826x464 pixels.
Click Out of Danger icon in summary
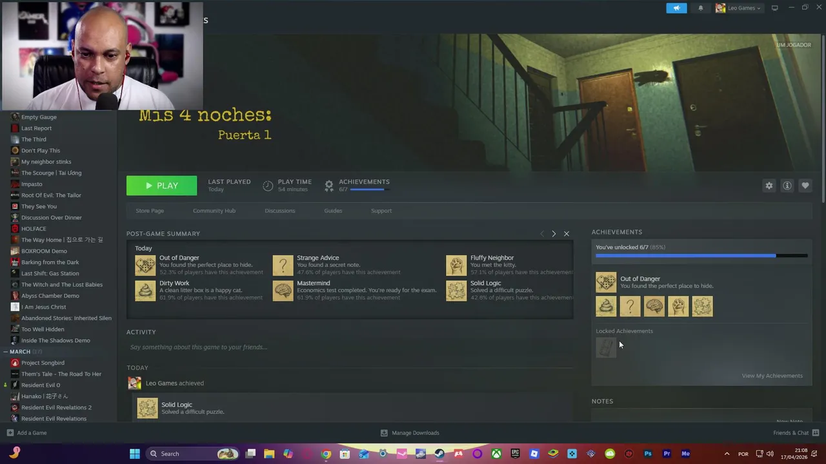pos(145,265)
